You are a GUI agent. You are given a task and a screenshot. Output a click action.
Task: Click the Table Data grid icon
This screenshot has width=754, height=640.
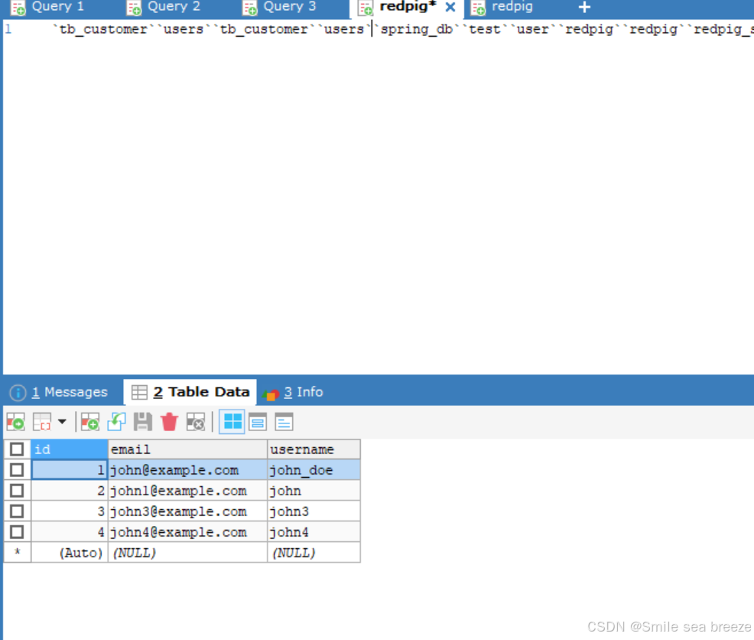(x=139, y=392)
